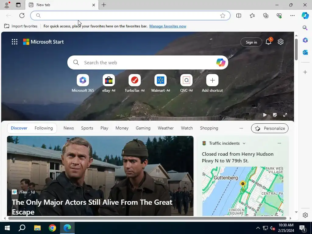The width and height of the screenshot is (312, 234).
Task: Close the New tab tab
Action: click(94, 5)
